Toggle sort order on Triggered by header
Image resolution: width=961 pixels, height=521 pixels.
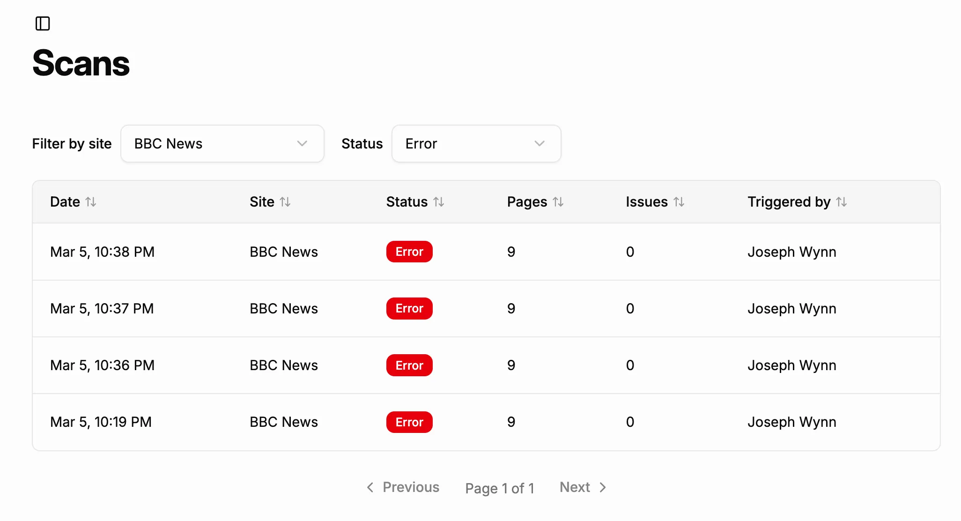click(x=797, y=201)
